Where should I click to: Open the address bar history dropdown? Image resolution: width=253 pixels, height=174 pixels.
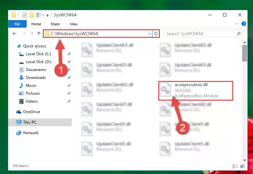coord(149,34)
